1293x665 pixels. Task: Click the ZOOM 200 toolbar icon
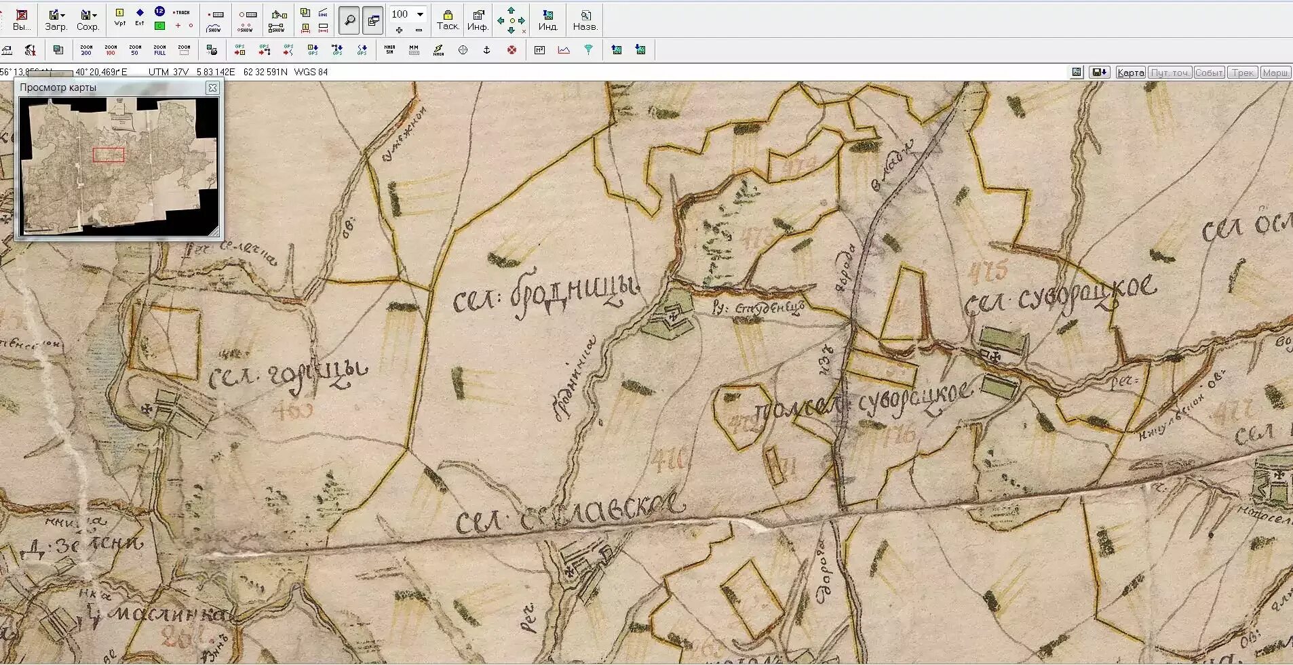pyautogui.click(x=86, y=50)
